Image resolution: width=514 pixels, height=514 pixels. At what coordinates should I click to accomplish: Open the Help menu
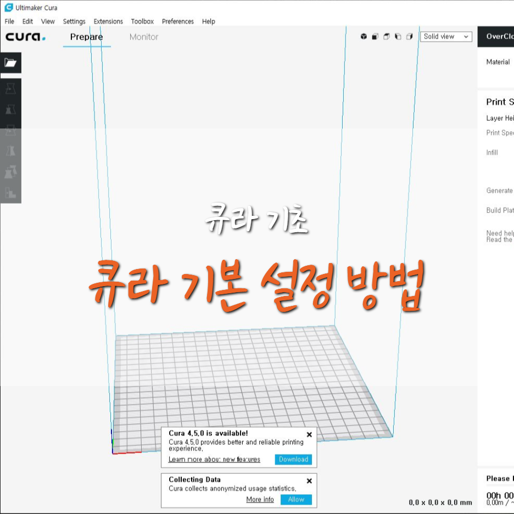coord(209,21)
